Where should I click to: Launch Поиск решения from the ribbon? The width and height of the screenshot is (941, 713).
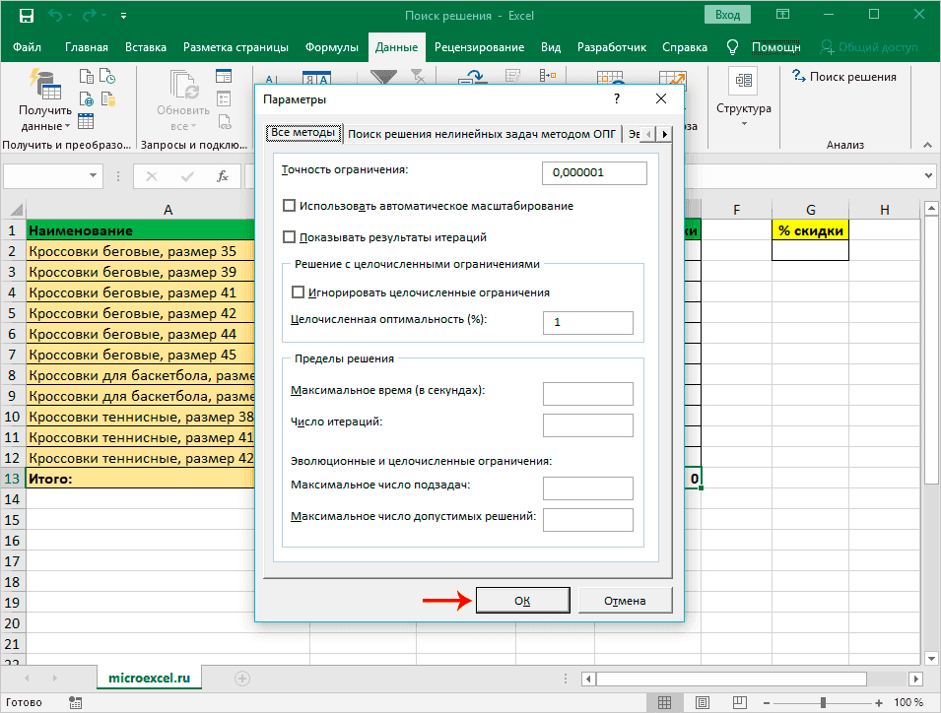pos(843,77)
